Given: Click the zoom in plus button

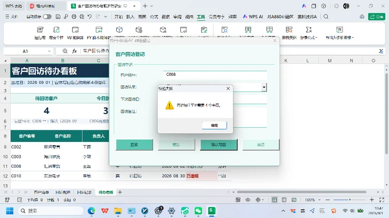Looking at the screenshot, I should click(x=371, y=200).
